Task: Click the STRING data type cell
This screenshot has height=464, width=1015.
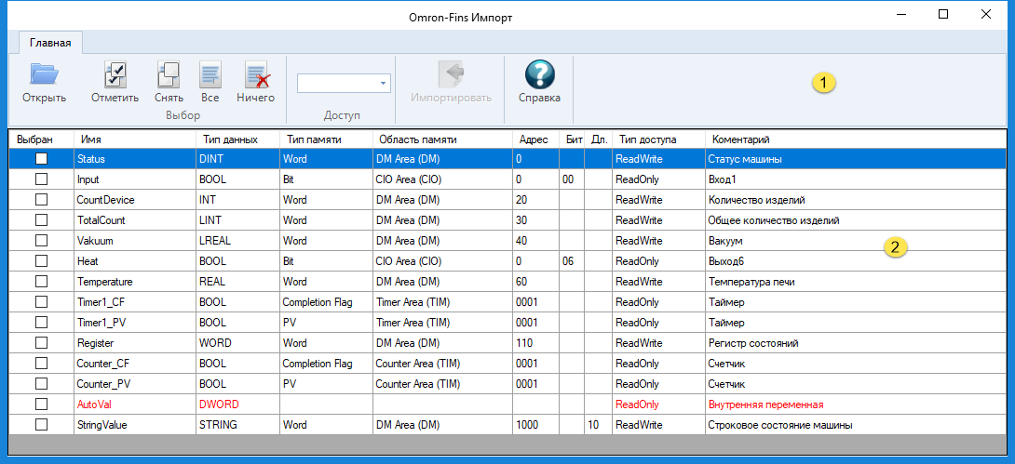Action: point(237,425)
